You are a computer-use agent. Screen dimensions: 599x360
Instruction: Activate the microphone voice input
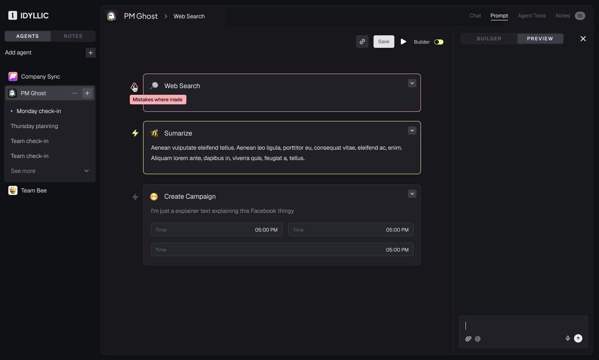click(x=568, y=338)
